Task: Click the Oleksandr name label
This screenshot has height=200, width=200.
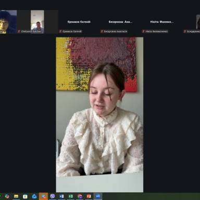Action: click(x=31, y=31)
